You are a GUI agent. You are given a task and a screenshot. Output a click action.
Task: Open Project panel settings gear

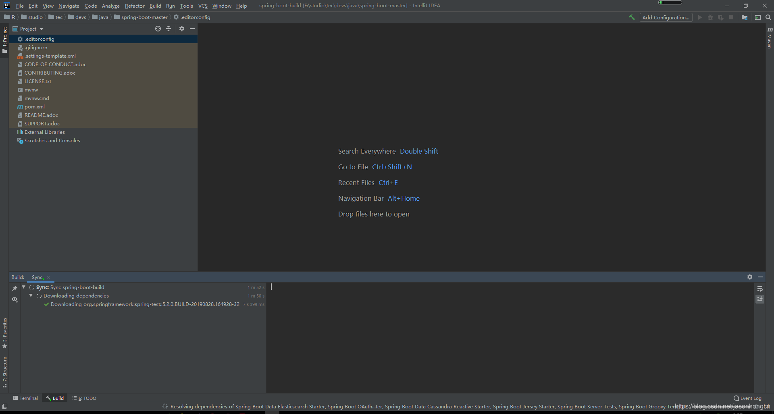tap(182, 29)
